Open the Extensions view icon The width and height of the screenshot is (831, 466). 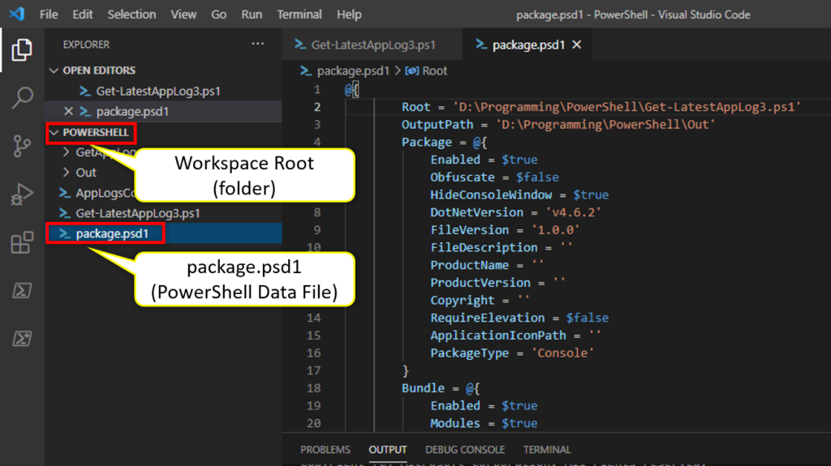22,242
